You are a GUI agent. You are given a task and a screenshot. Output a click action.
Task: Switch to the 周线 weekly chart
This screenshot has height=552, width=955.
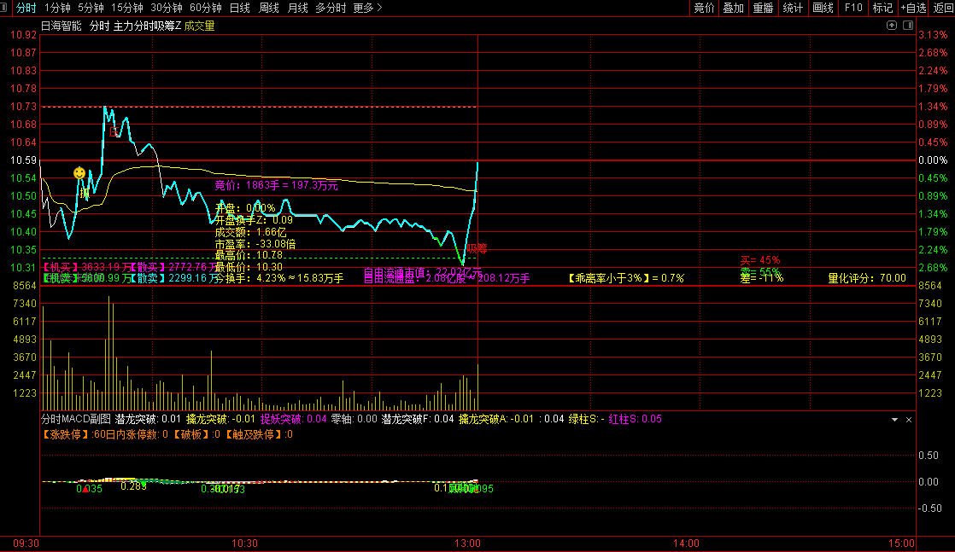(x=268, y=8)
